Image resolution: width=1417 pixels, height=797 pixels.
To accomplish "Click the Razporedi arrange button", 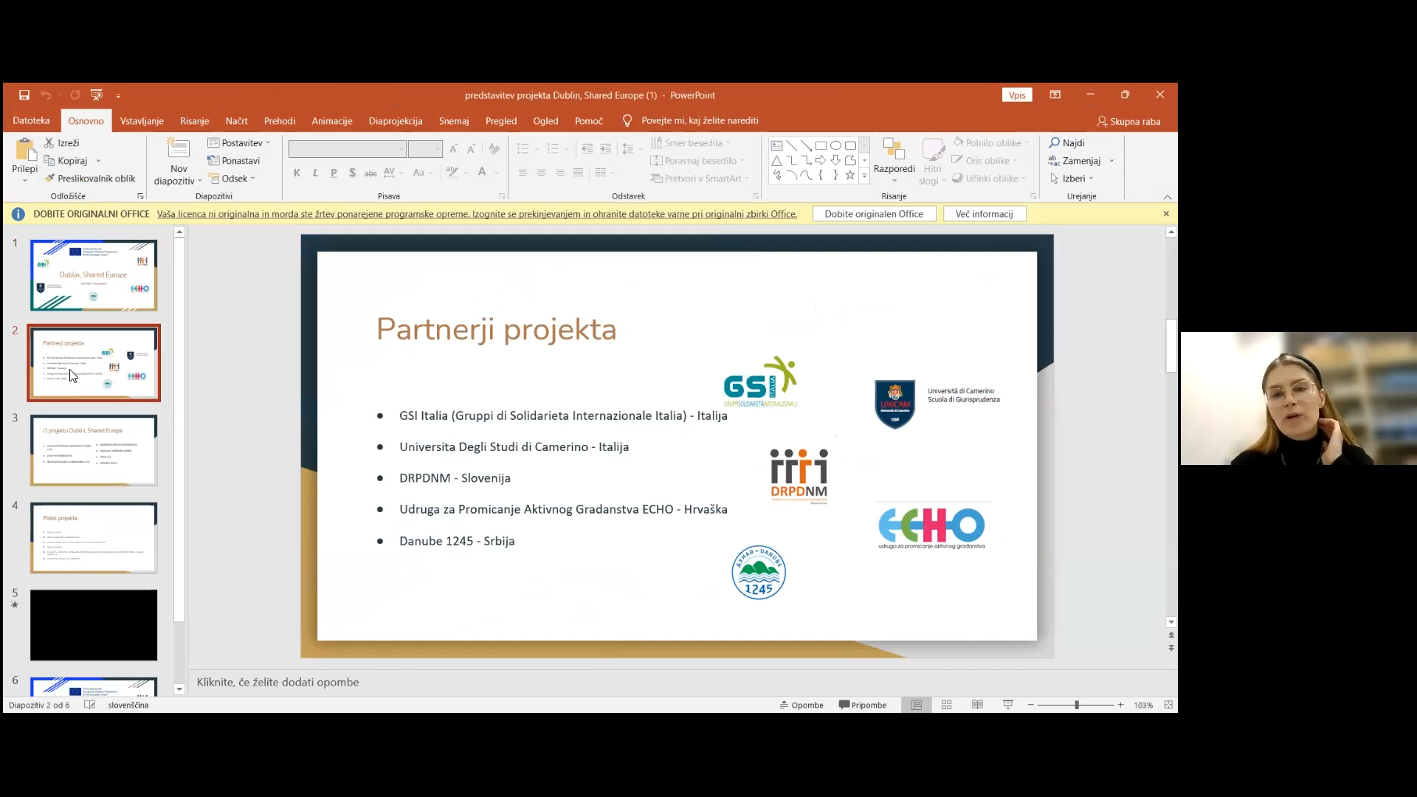I will 894,160.
